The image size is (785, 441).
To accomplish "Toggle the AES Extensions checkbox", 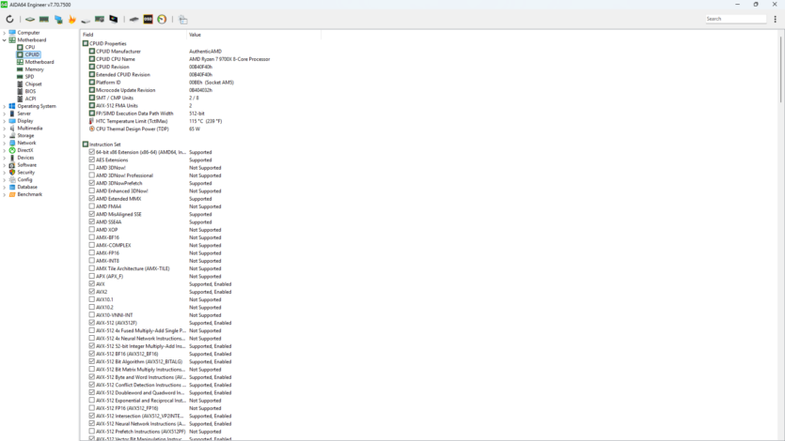I will [92, 160].
